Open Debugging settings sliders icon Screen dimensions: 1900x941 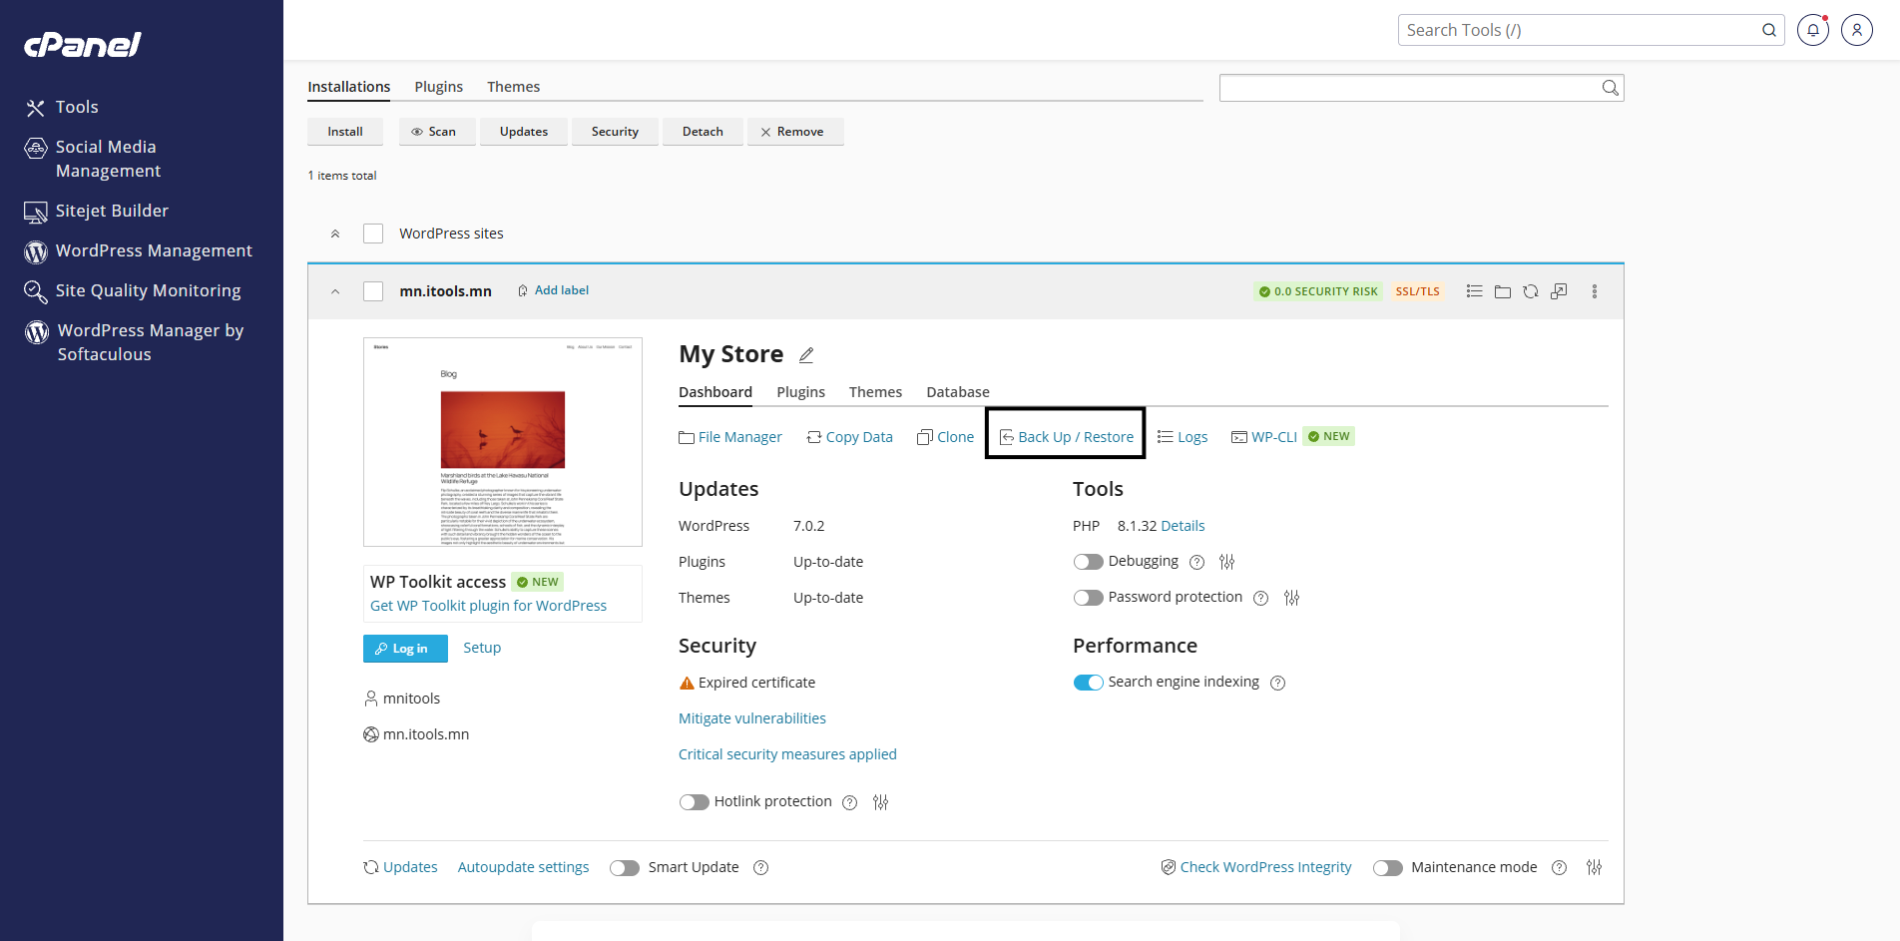point(1227,562)
